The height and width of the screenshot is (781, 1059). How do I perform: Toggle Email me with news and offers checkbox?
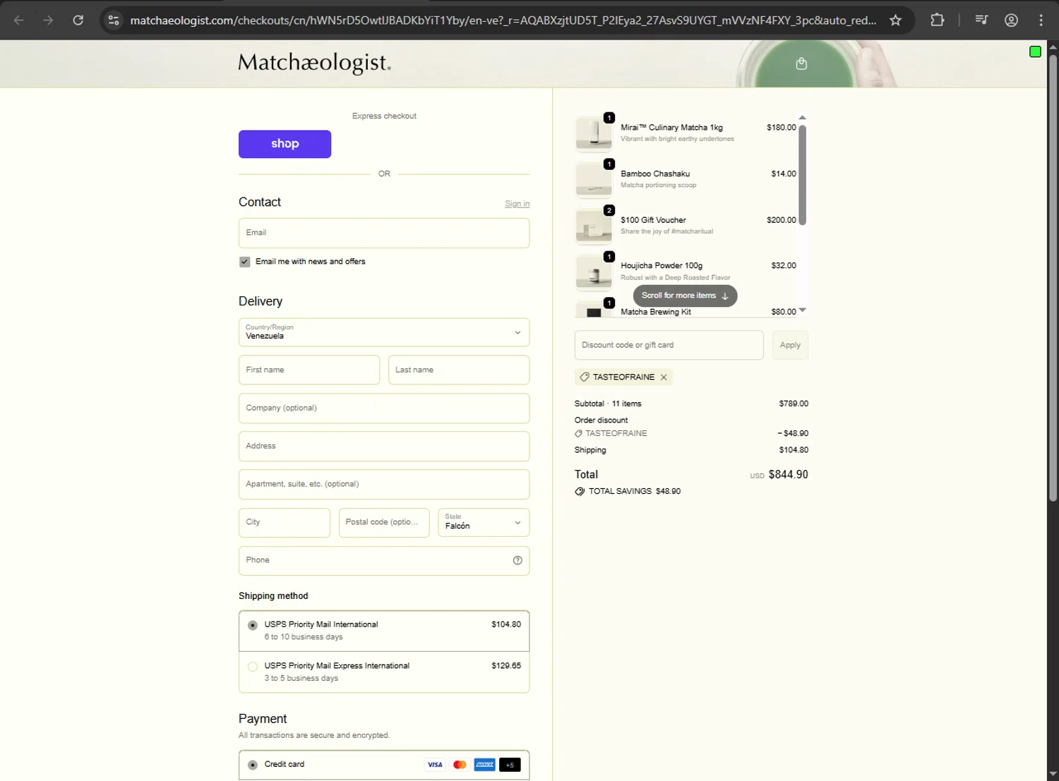(x=244, y=262)
